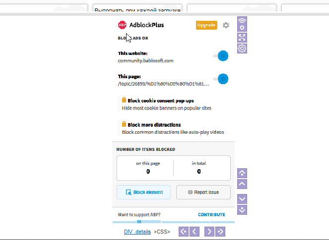Toggle ad blocking for This website

point(221,56)
